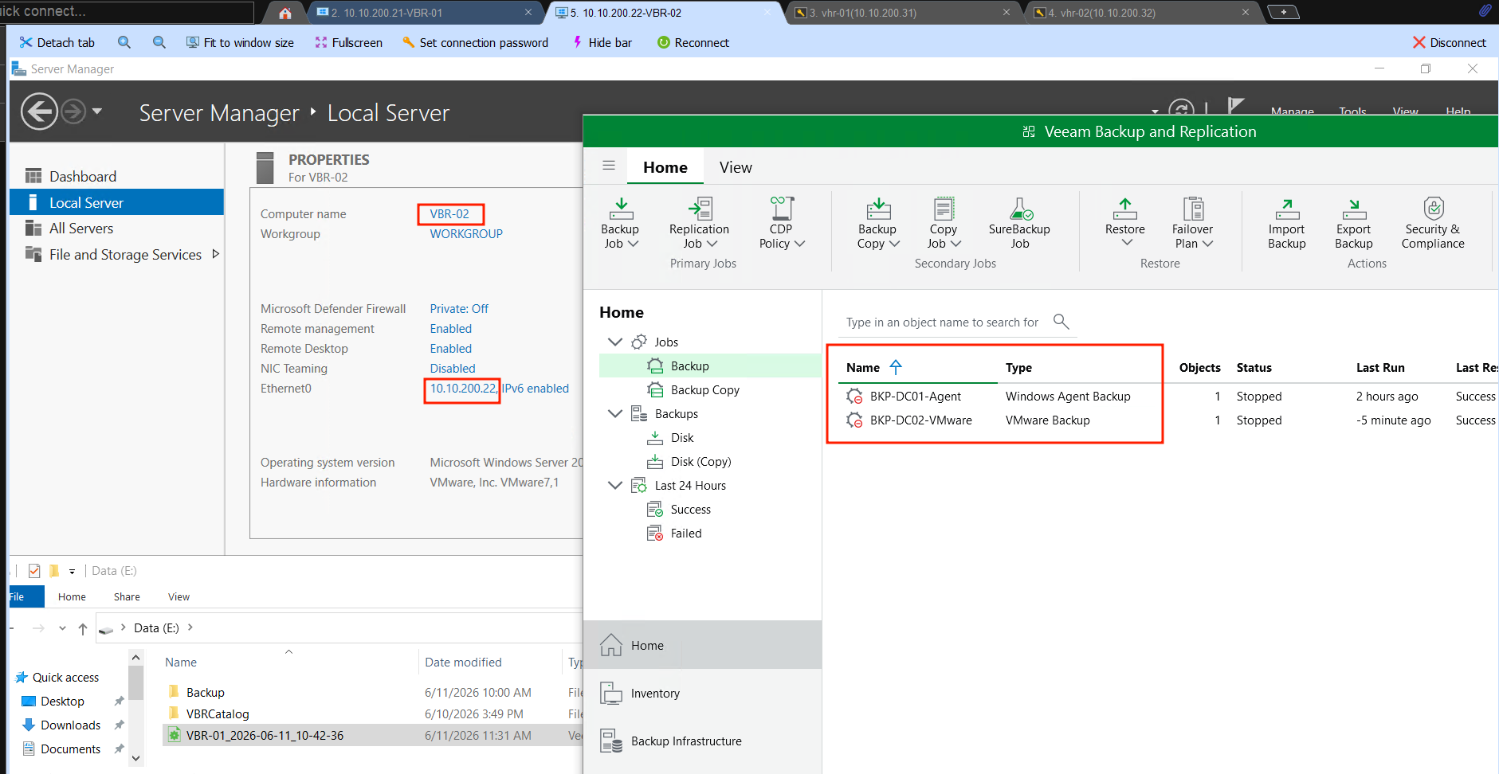
Task: Select the BKP-DC01-Agent job icon
Action: point(854,397)
